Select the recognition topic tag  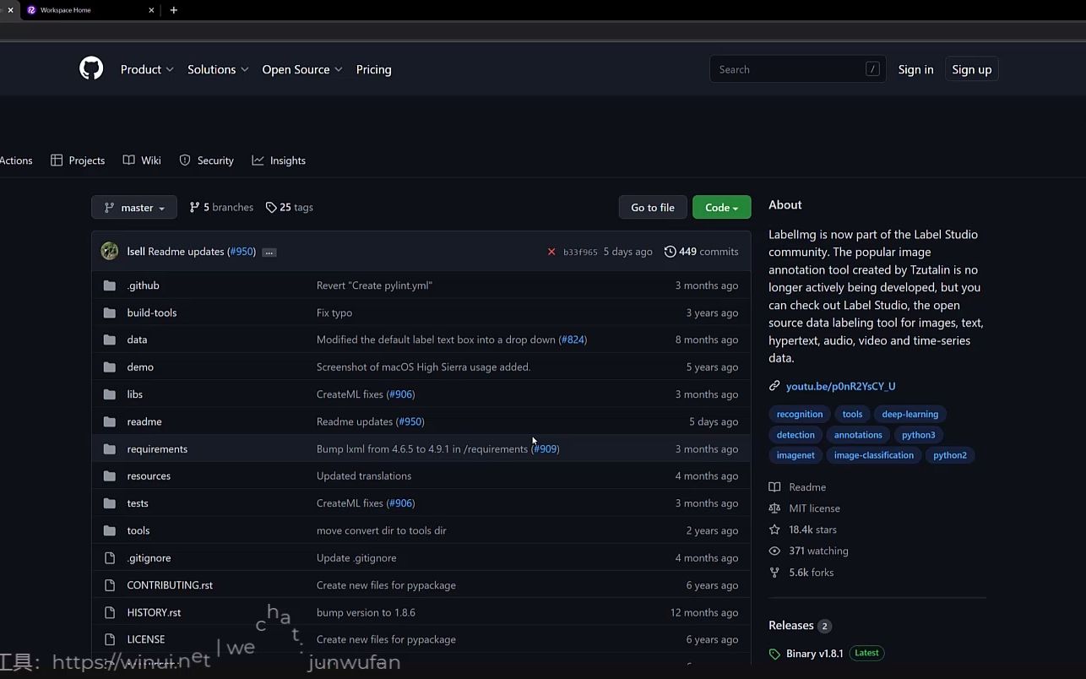pyautogui.click(x=800, y=414)
